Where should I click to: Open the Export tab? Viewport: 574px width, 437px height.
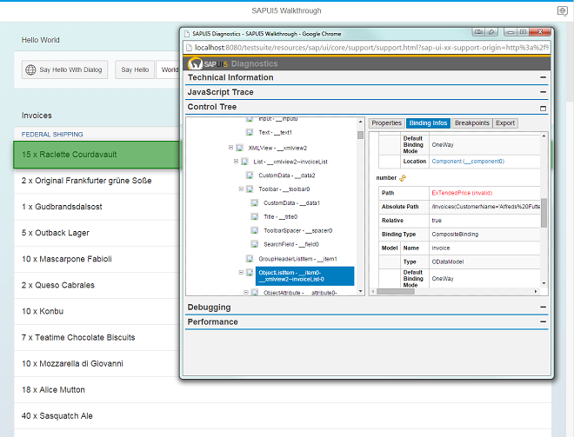(x=505, y=123)
